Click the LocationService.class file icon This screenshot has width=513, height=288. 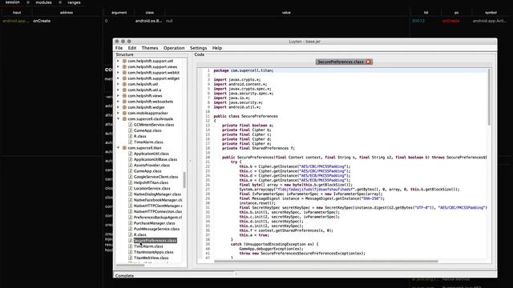pos(130,189)
